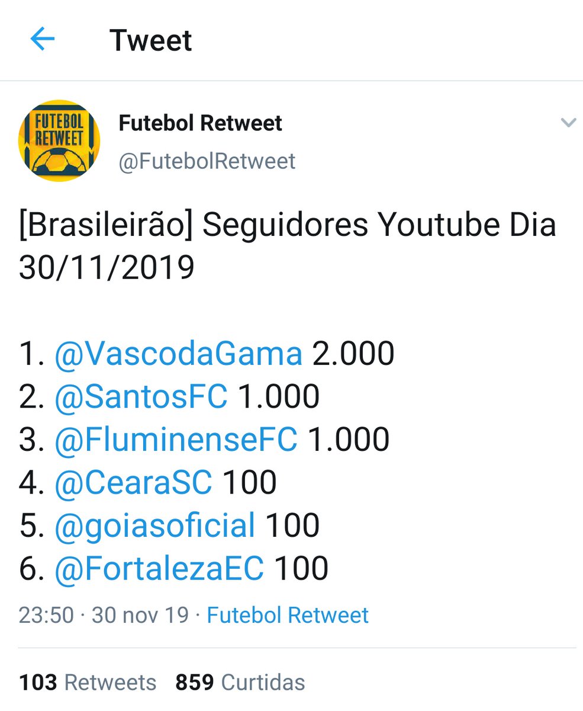Image resolution: width=583 pixels, height=711 pixels.
Task: Click the 100 count beside @FortalezaEC
Action: pos(301,568)
